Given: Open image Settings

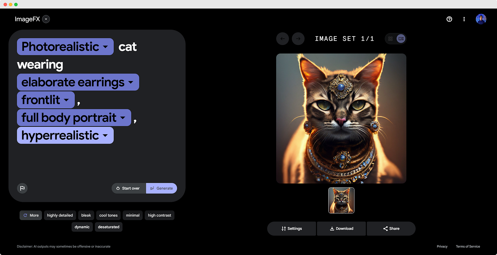Looking at the screenshot, I should coord(292,228).
